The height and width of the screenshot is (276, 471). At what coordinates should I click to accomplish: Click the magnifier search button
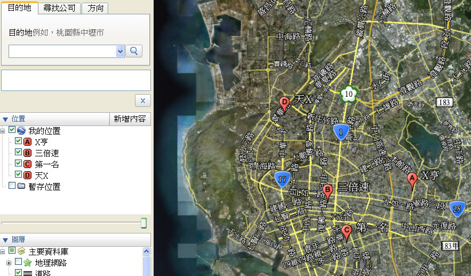coord(134,51)
